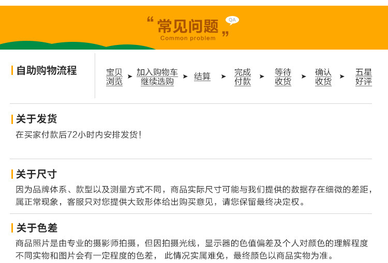Click the arrow between 完成付款 and 等待收货
Screen dimensions: 388x263
(x=262, y=76)
